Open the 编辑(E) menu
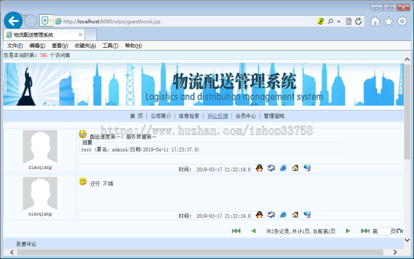The image size is (414, 259). [x=37, y=45]
